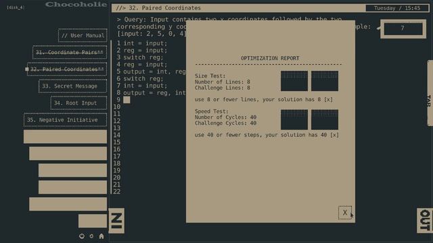Click the left black box beside Size Test
433x243 pixels.
[294, 81]
